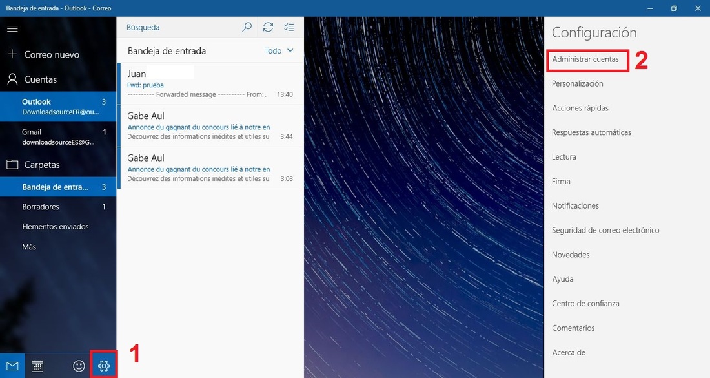Open Acerca de entry
Viewport: 710px width, 378px height.
(568, 353)
